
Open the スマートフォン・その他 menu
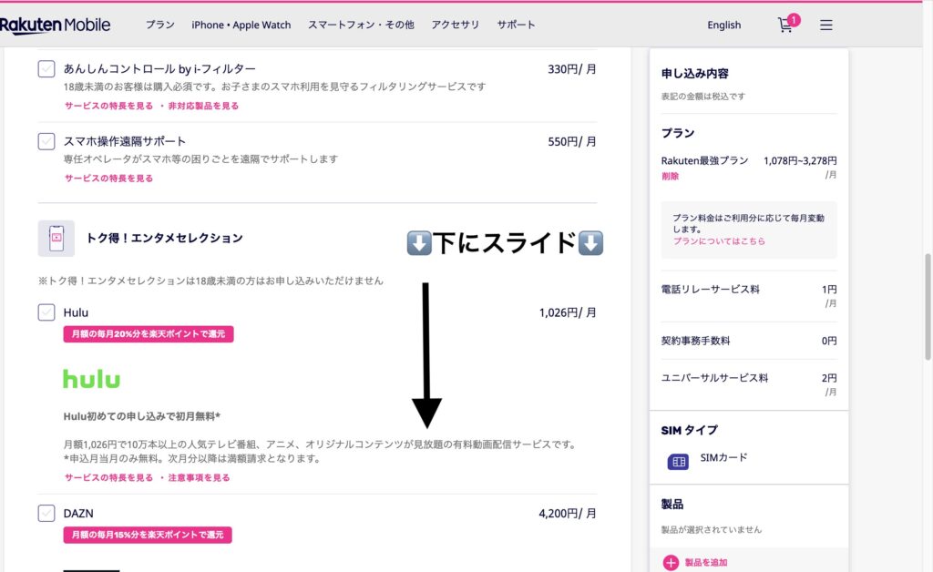[x=361, y=25]
